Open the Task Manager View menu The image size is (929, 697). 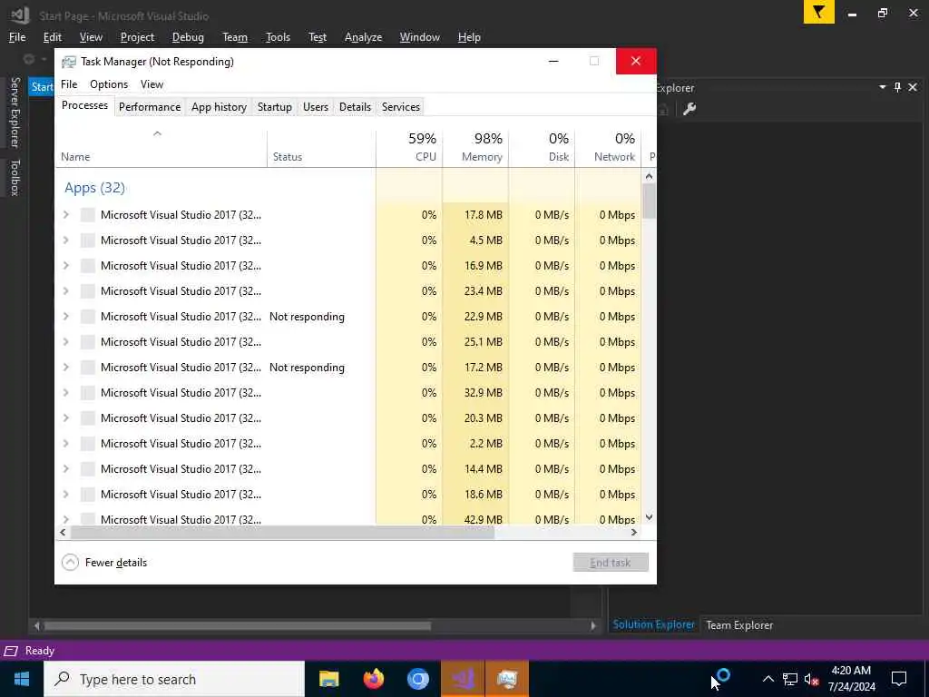tap(152, 84)
